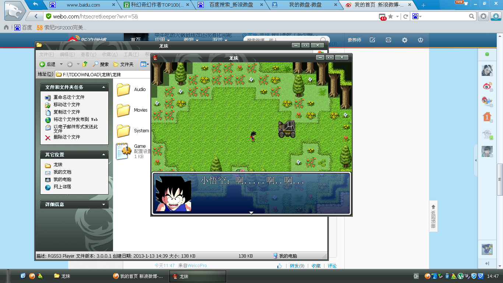Bookmark page with the star icon
This screenshot has height=283, width=503.
click(391, 16)
